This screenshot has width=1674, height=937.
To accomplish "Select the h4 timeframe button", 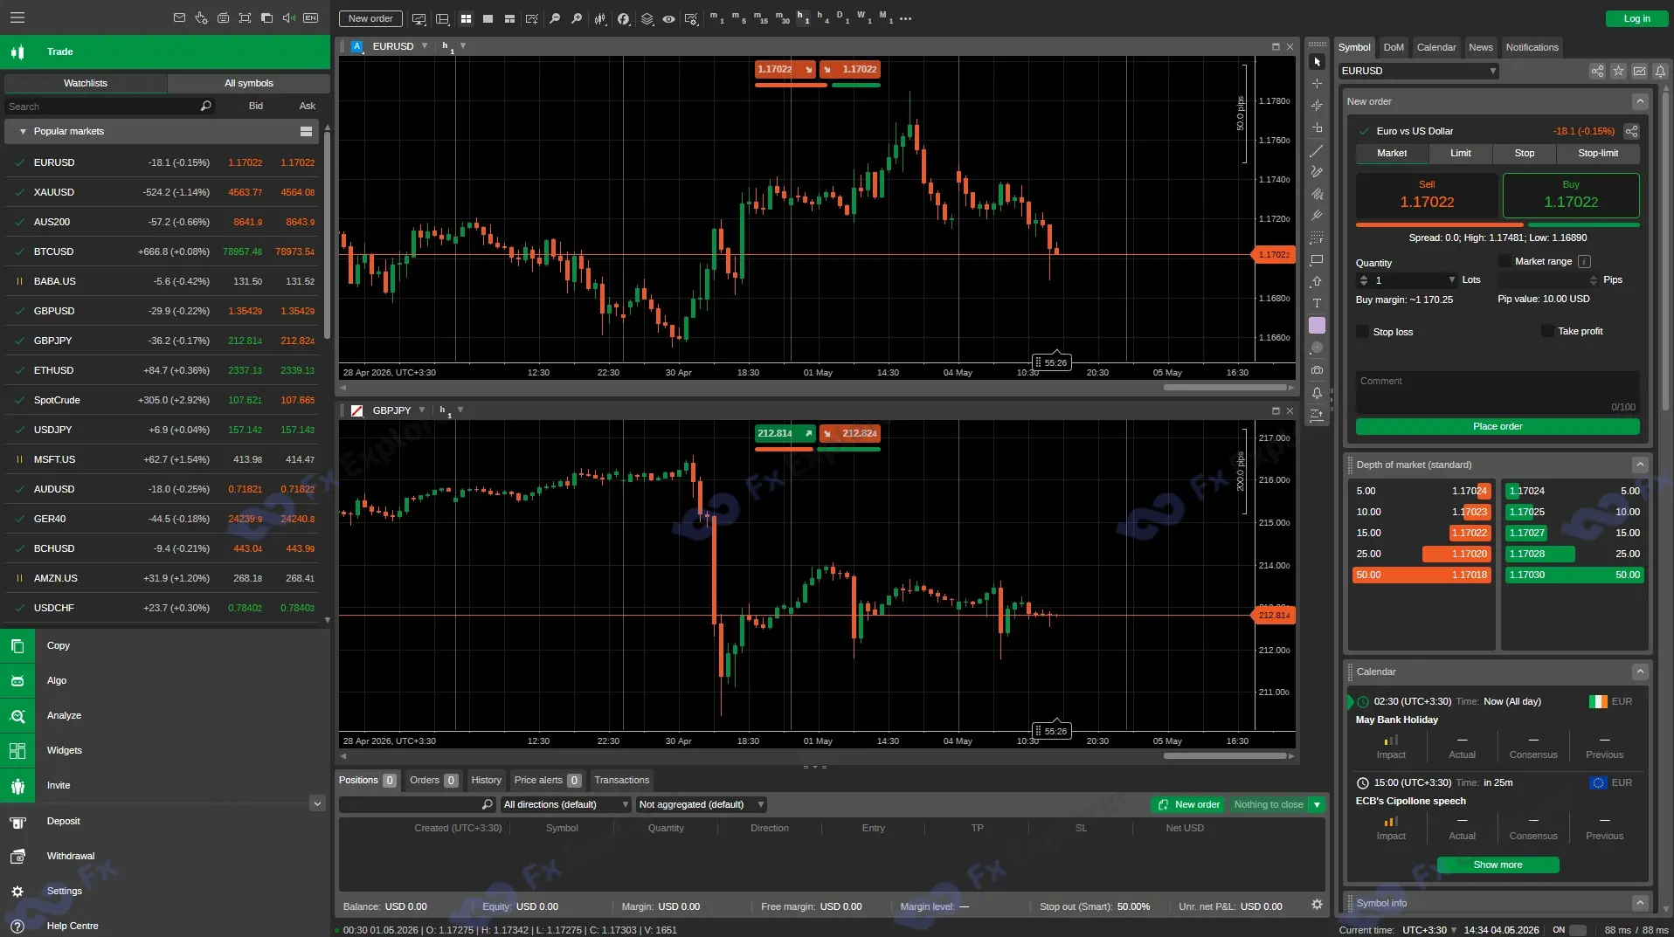I will coord(822,17).
